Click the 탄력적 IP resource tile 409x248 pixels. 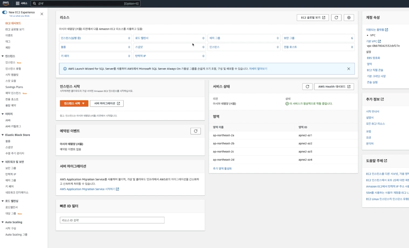pyautogui.click(x=170, y=56)
